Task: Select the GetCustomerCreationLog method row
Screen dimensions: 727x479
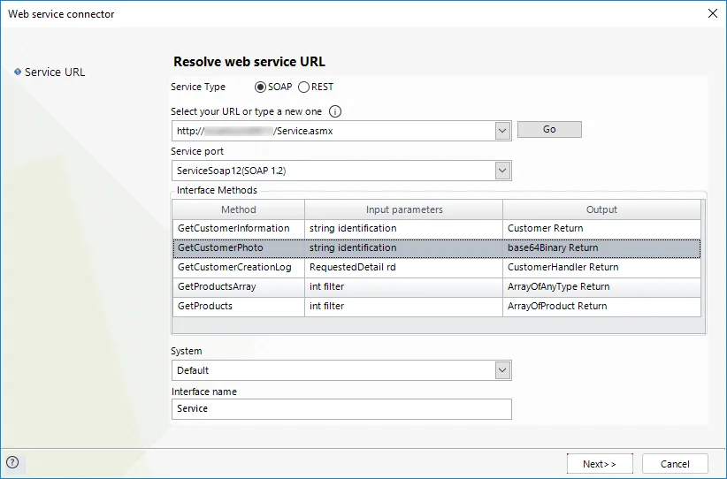Action: pyautogui.click(x=436, y=267)
